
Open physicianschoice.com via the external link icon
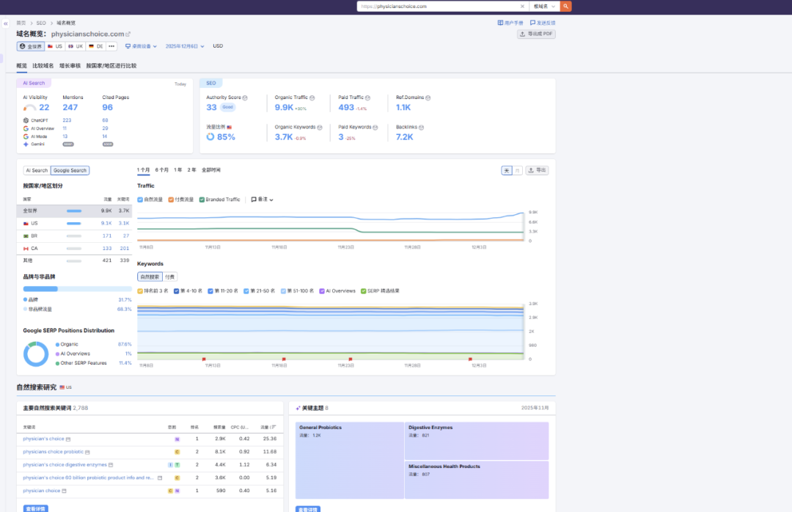point(128,34)
